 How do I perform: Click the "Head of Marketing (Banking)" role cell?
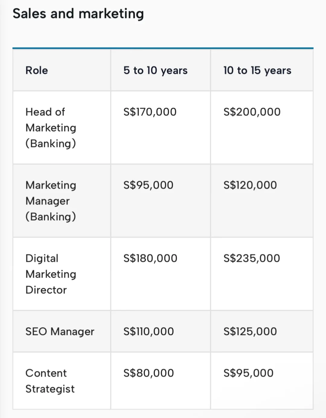pyautogui.click(x=51, y=128)
